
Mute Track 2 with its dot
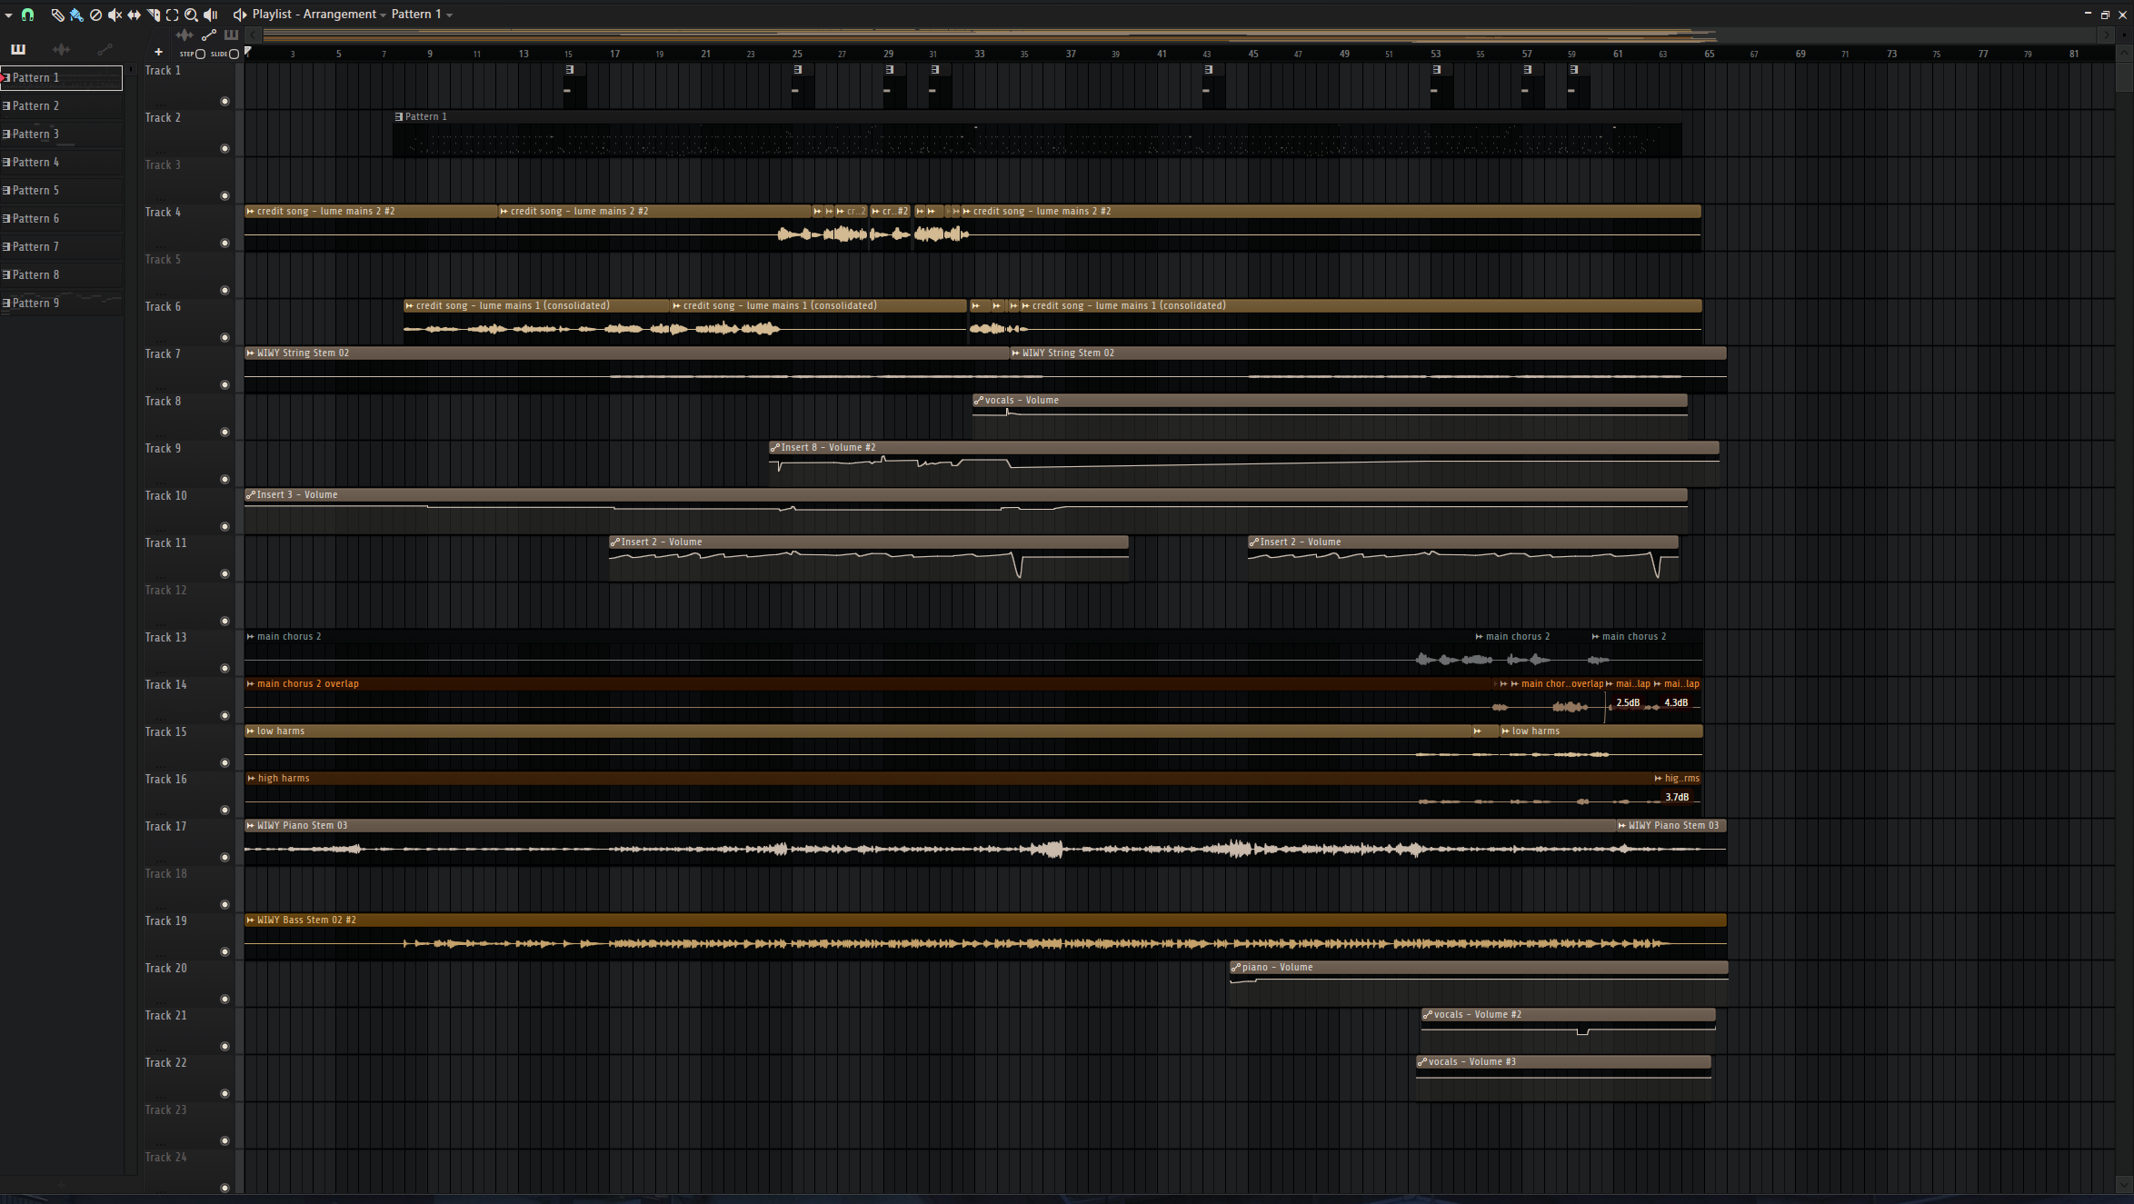(225, 149)
